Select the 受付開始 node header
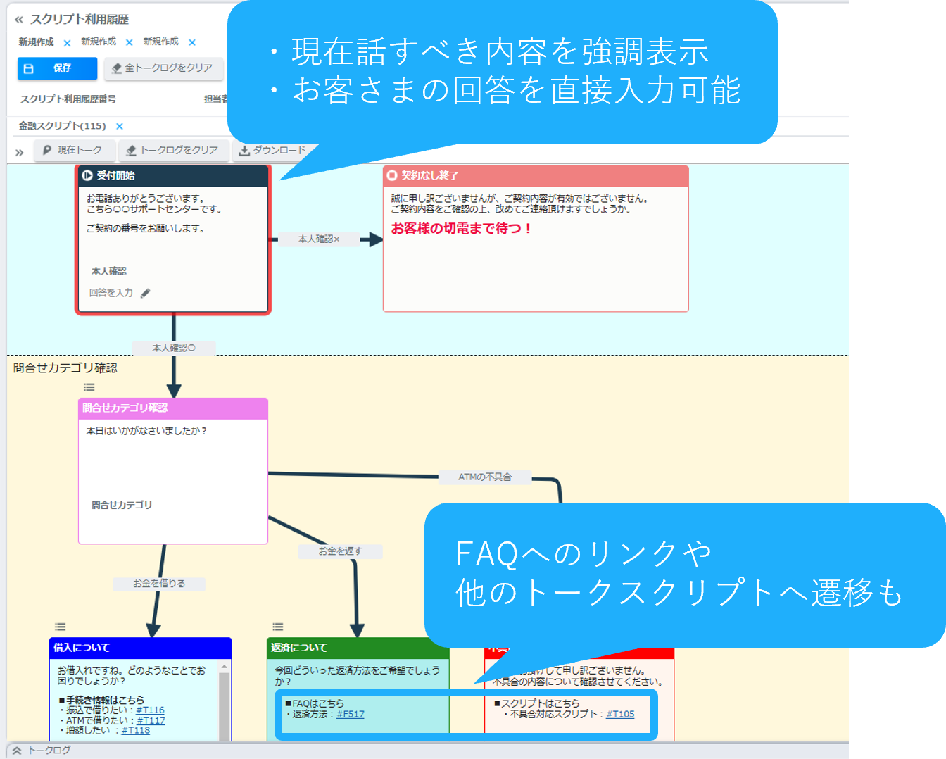946x759 pixels. tap(173, 176)
